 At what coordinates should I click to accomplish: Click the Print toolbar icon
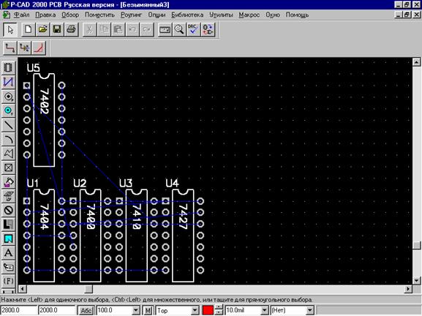pyautogui.click(x=72, y=29)
